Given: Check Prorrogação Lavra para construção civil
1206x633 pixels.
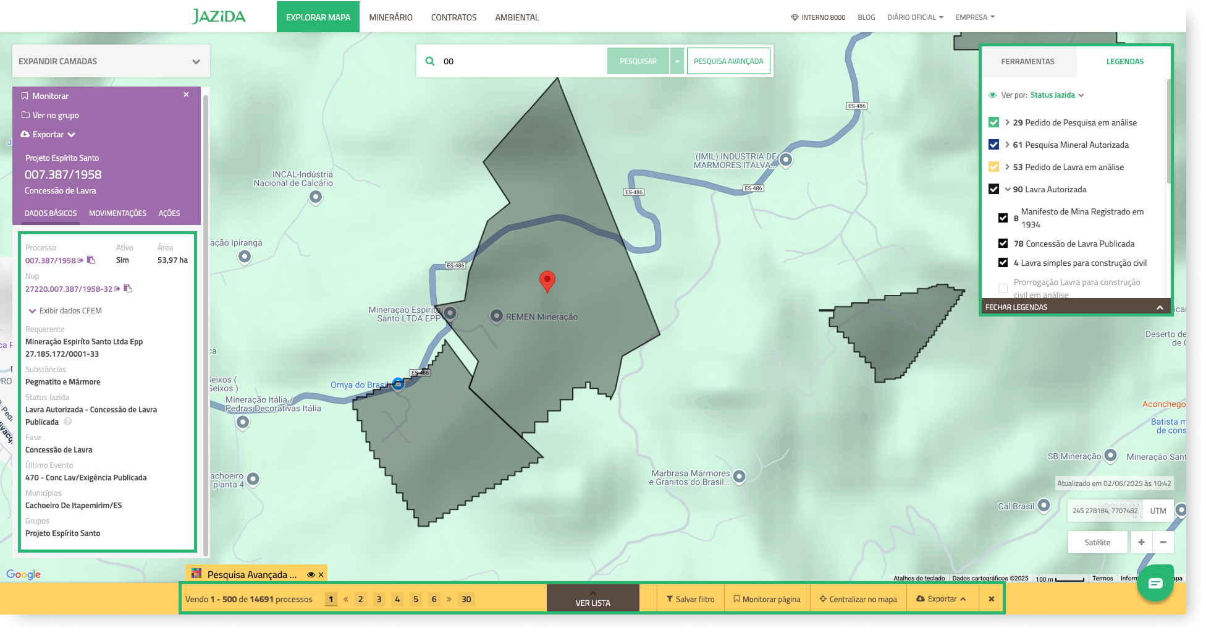Looking at the screenshot, I should [1003, 288].
